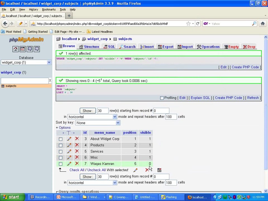Check the About Widget Corp row checkbox

tap(61, 139)
